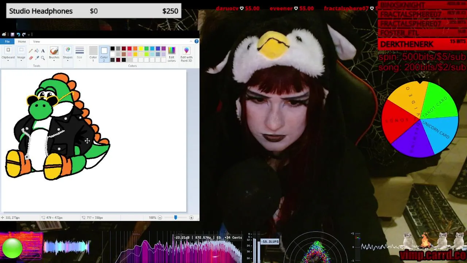Click the Edit with Paint 3D icon

click(x=186, y=51)
